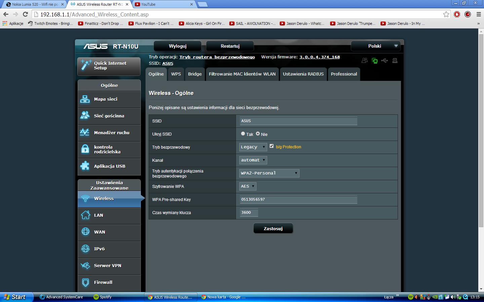Open WPA2-Personal authentication dropdown
This screenshot has width=484, height=302.
(269, 173)
